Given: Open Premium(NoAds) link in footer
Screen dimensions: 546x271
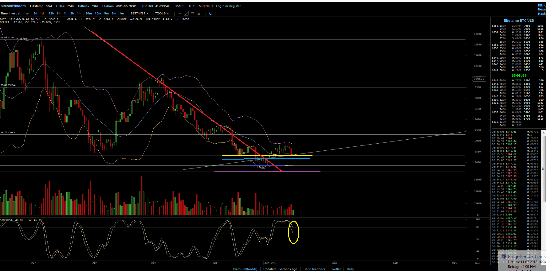Looking at the screenshot, I should click(245, 269).
